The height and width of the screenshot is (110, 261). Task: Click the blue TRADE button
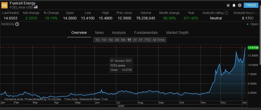251,5
